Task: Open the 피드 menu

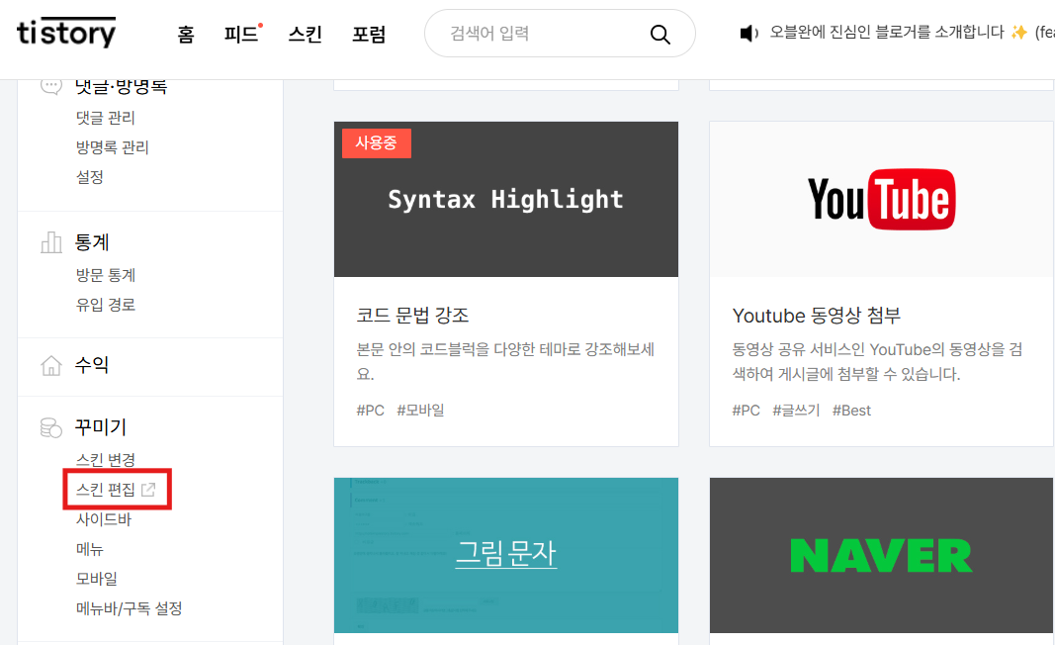Action: click(x=241, y=34)
